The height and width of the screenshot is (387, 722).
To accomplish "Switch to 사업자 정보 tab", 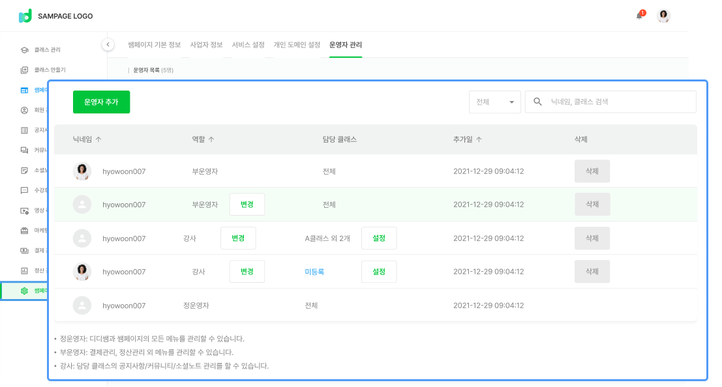I will [x=206, y=45].
